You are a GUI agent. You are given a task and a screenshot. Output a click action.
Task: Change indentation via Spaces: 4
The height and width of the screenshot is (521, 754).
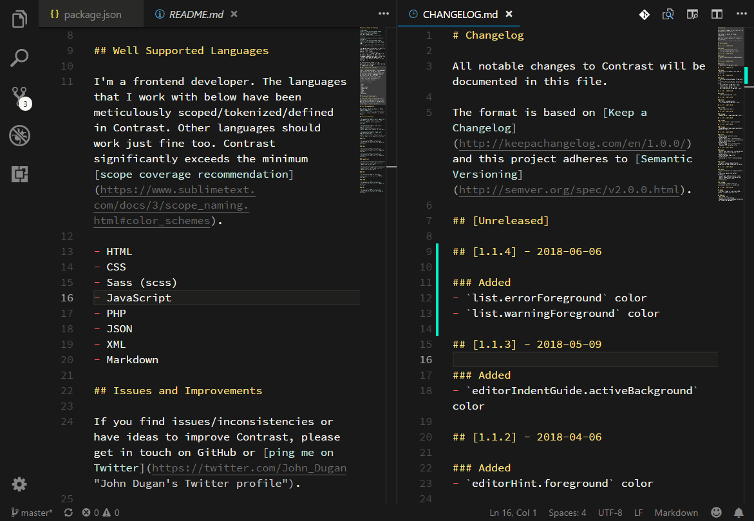click(x=567, y=513)
